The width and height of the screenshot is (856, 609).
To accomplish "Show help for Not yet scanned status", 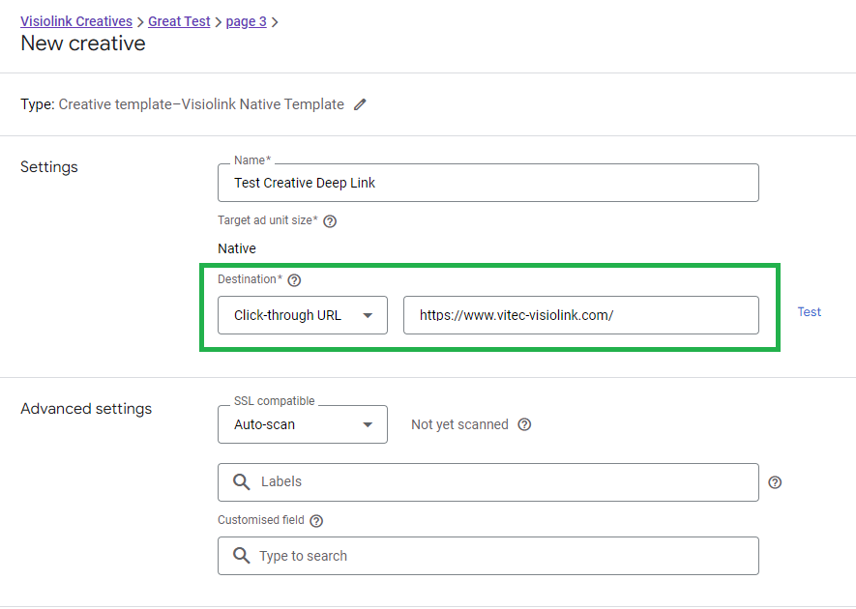I will [x=524, y=424].
